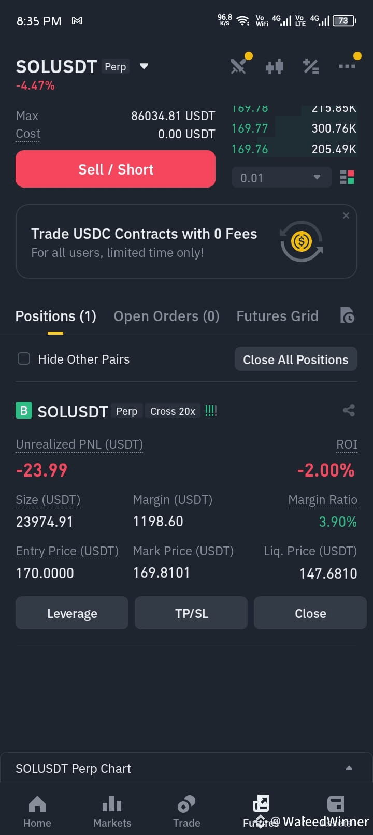Switch to Futures Grid tab

click(277, 316)
